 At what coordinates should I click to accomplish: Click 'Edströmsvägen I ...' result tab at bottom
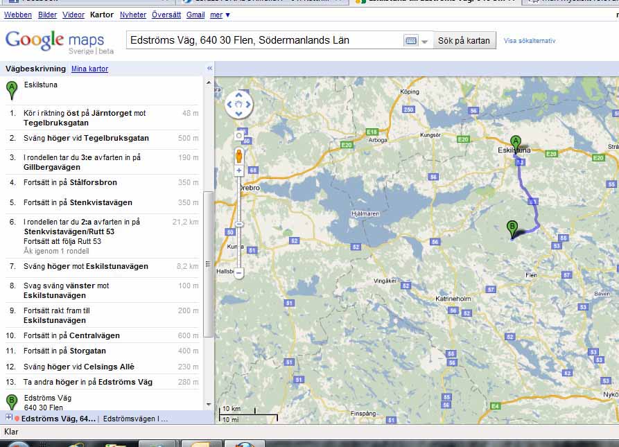point(135,419)
